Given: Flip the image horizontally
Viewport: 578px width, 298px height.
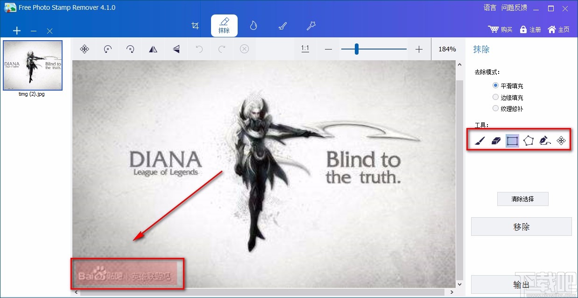Looking at the screenshot, I should [153, 49].
